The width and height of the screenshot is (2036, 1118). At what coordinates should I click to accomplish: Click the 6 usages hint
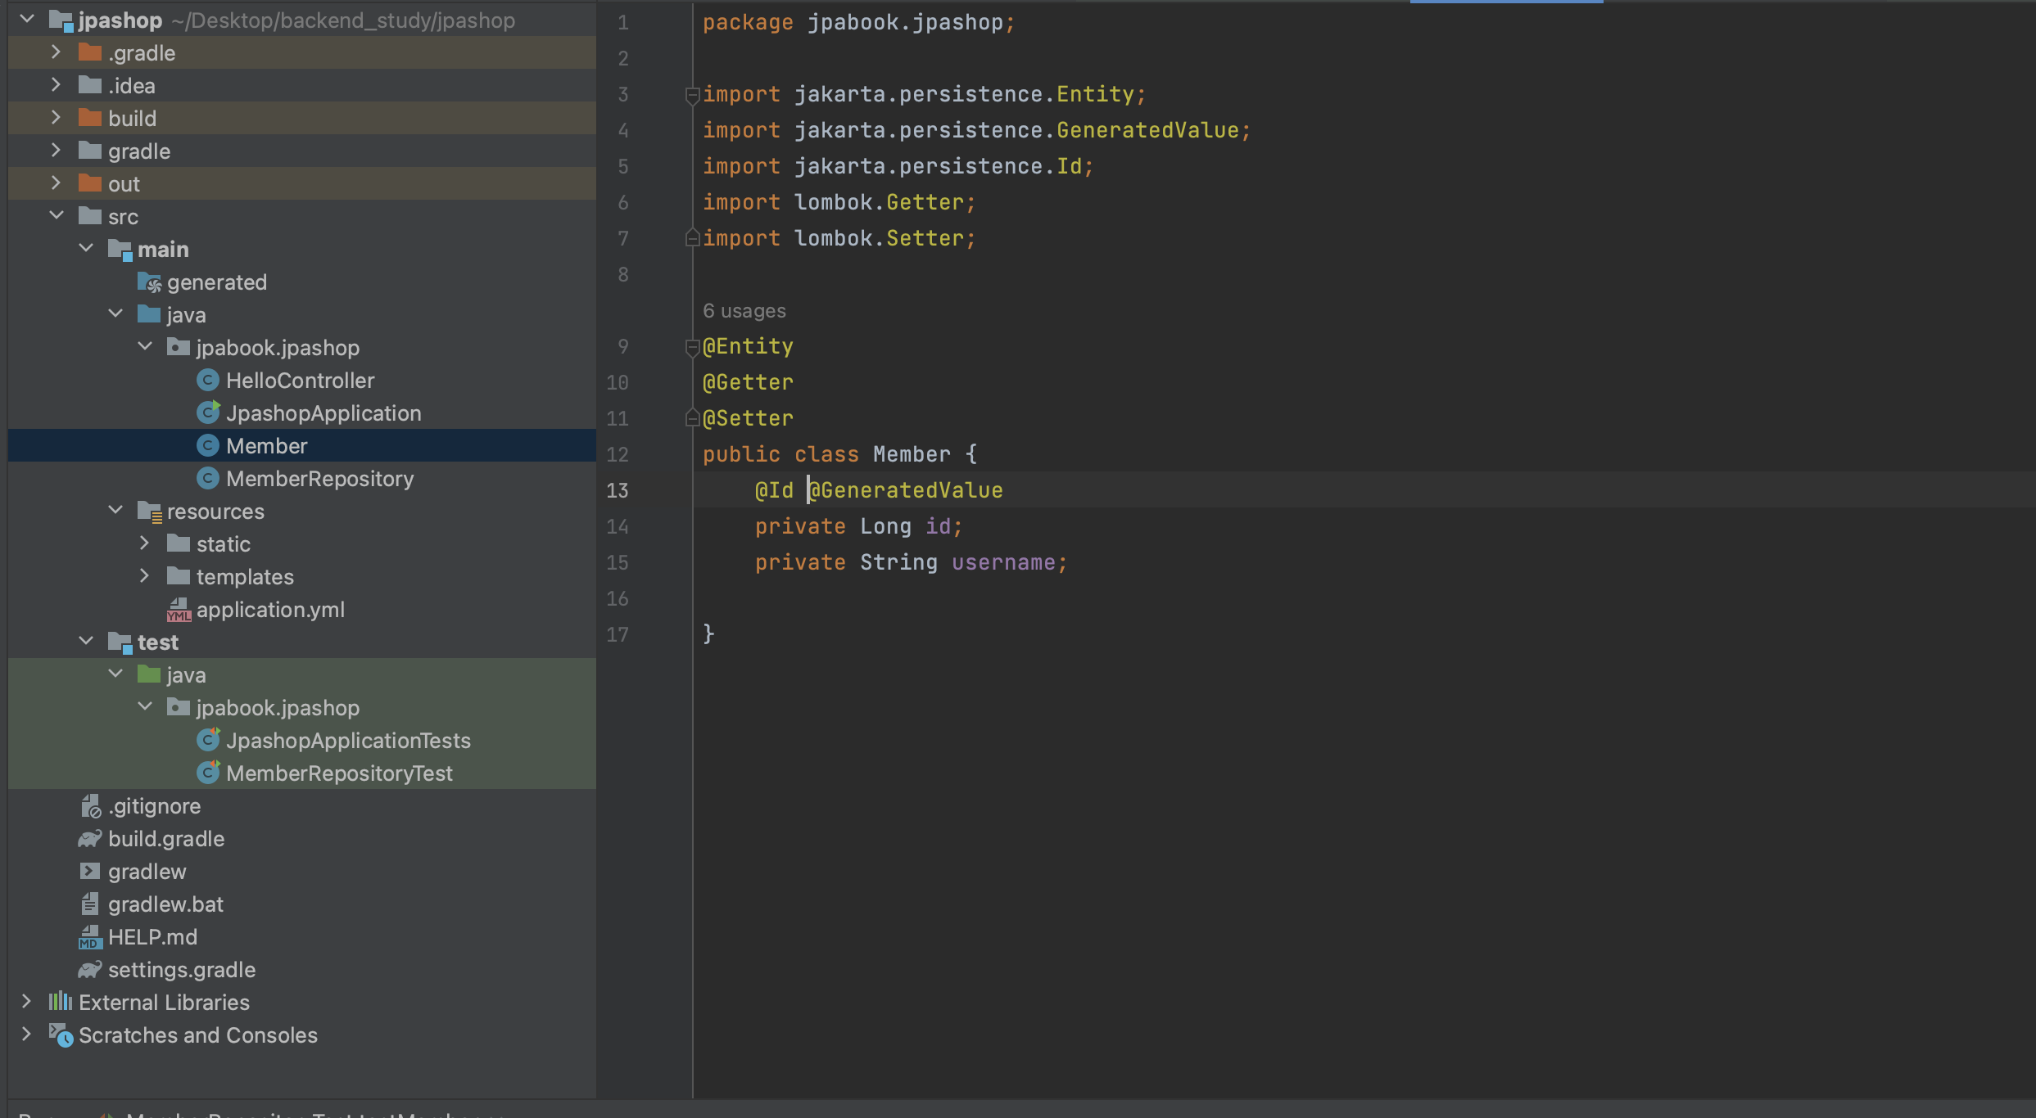coord(744,311)
